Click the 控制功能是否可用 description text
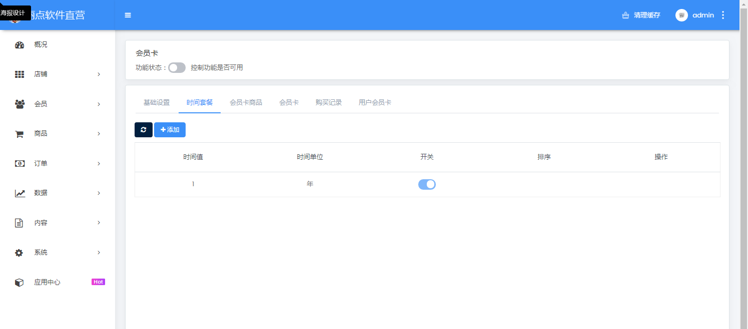Image resolution: width=748 pixels, height=329 pixels. (217, 67)
